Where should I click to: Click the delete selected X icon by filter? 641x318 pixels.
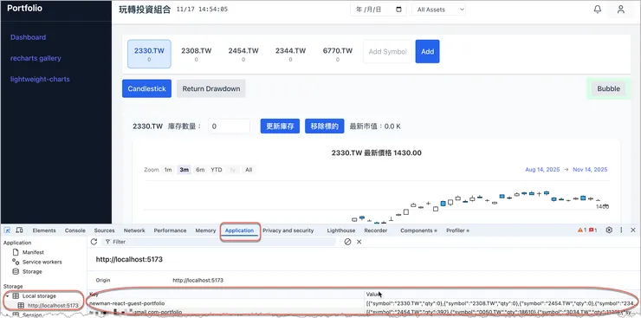359,242
